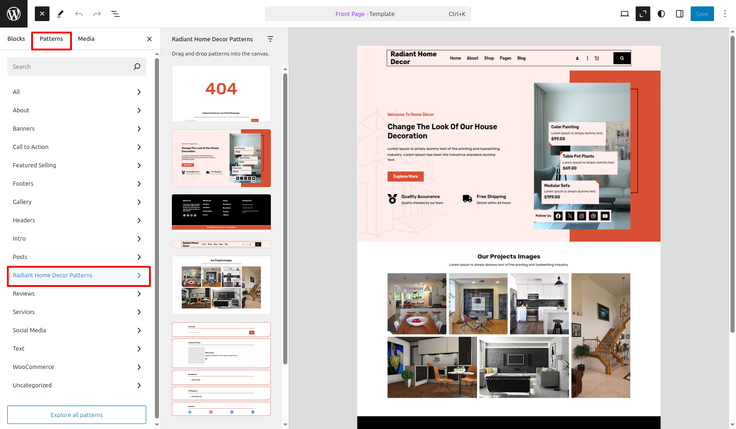
Task: Click Explore all patterns button
Action: click(77, 415)
